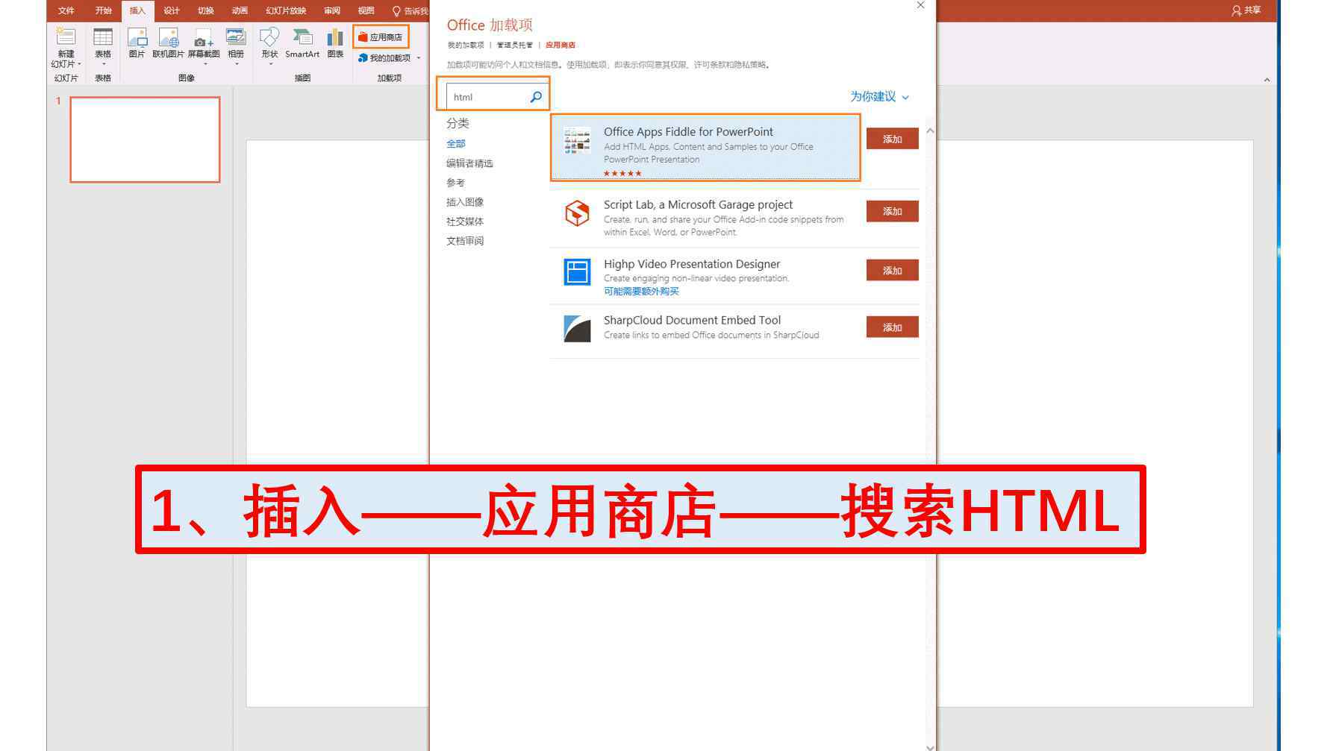Select slide 1 thumbnail
Image resolution: width=1333 pixels, height=751 pixels.
click(145, 139)
